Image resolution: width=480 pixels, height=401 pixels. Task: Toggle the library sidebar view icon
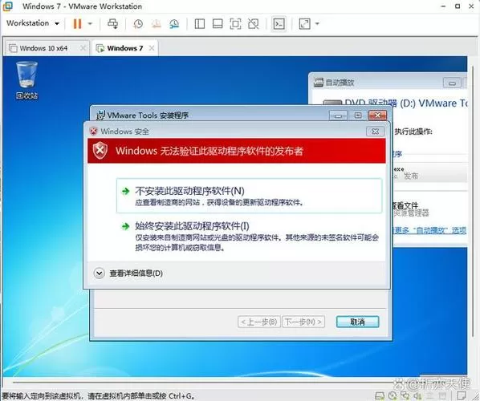point(200,24)
